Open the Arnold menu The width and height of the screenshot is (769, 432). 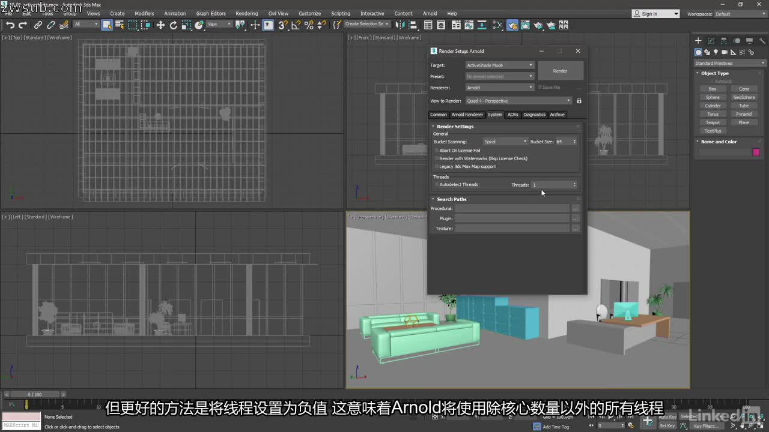click(430, 13)
